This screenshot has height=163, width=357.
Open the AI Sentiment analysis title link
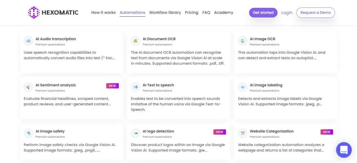coord(56,85)
